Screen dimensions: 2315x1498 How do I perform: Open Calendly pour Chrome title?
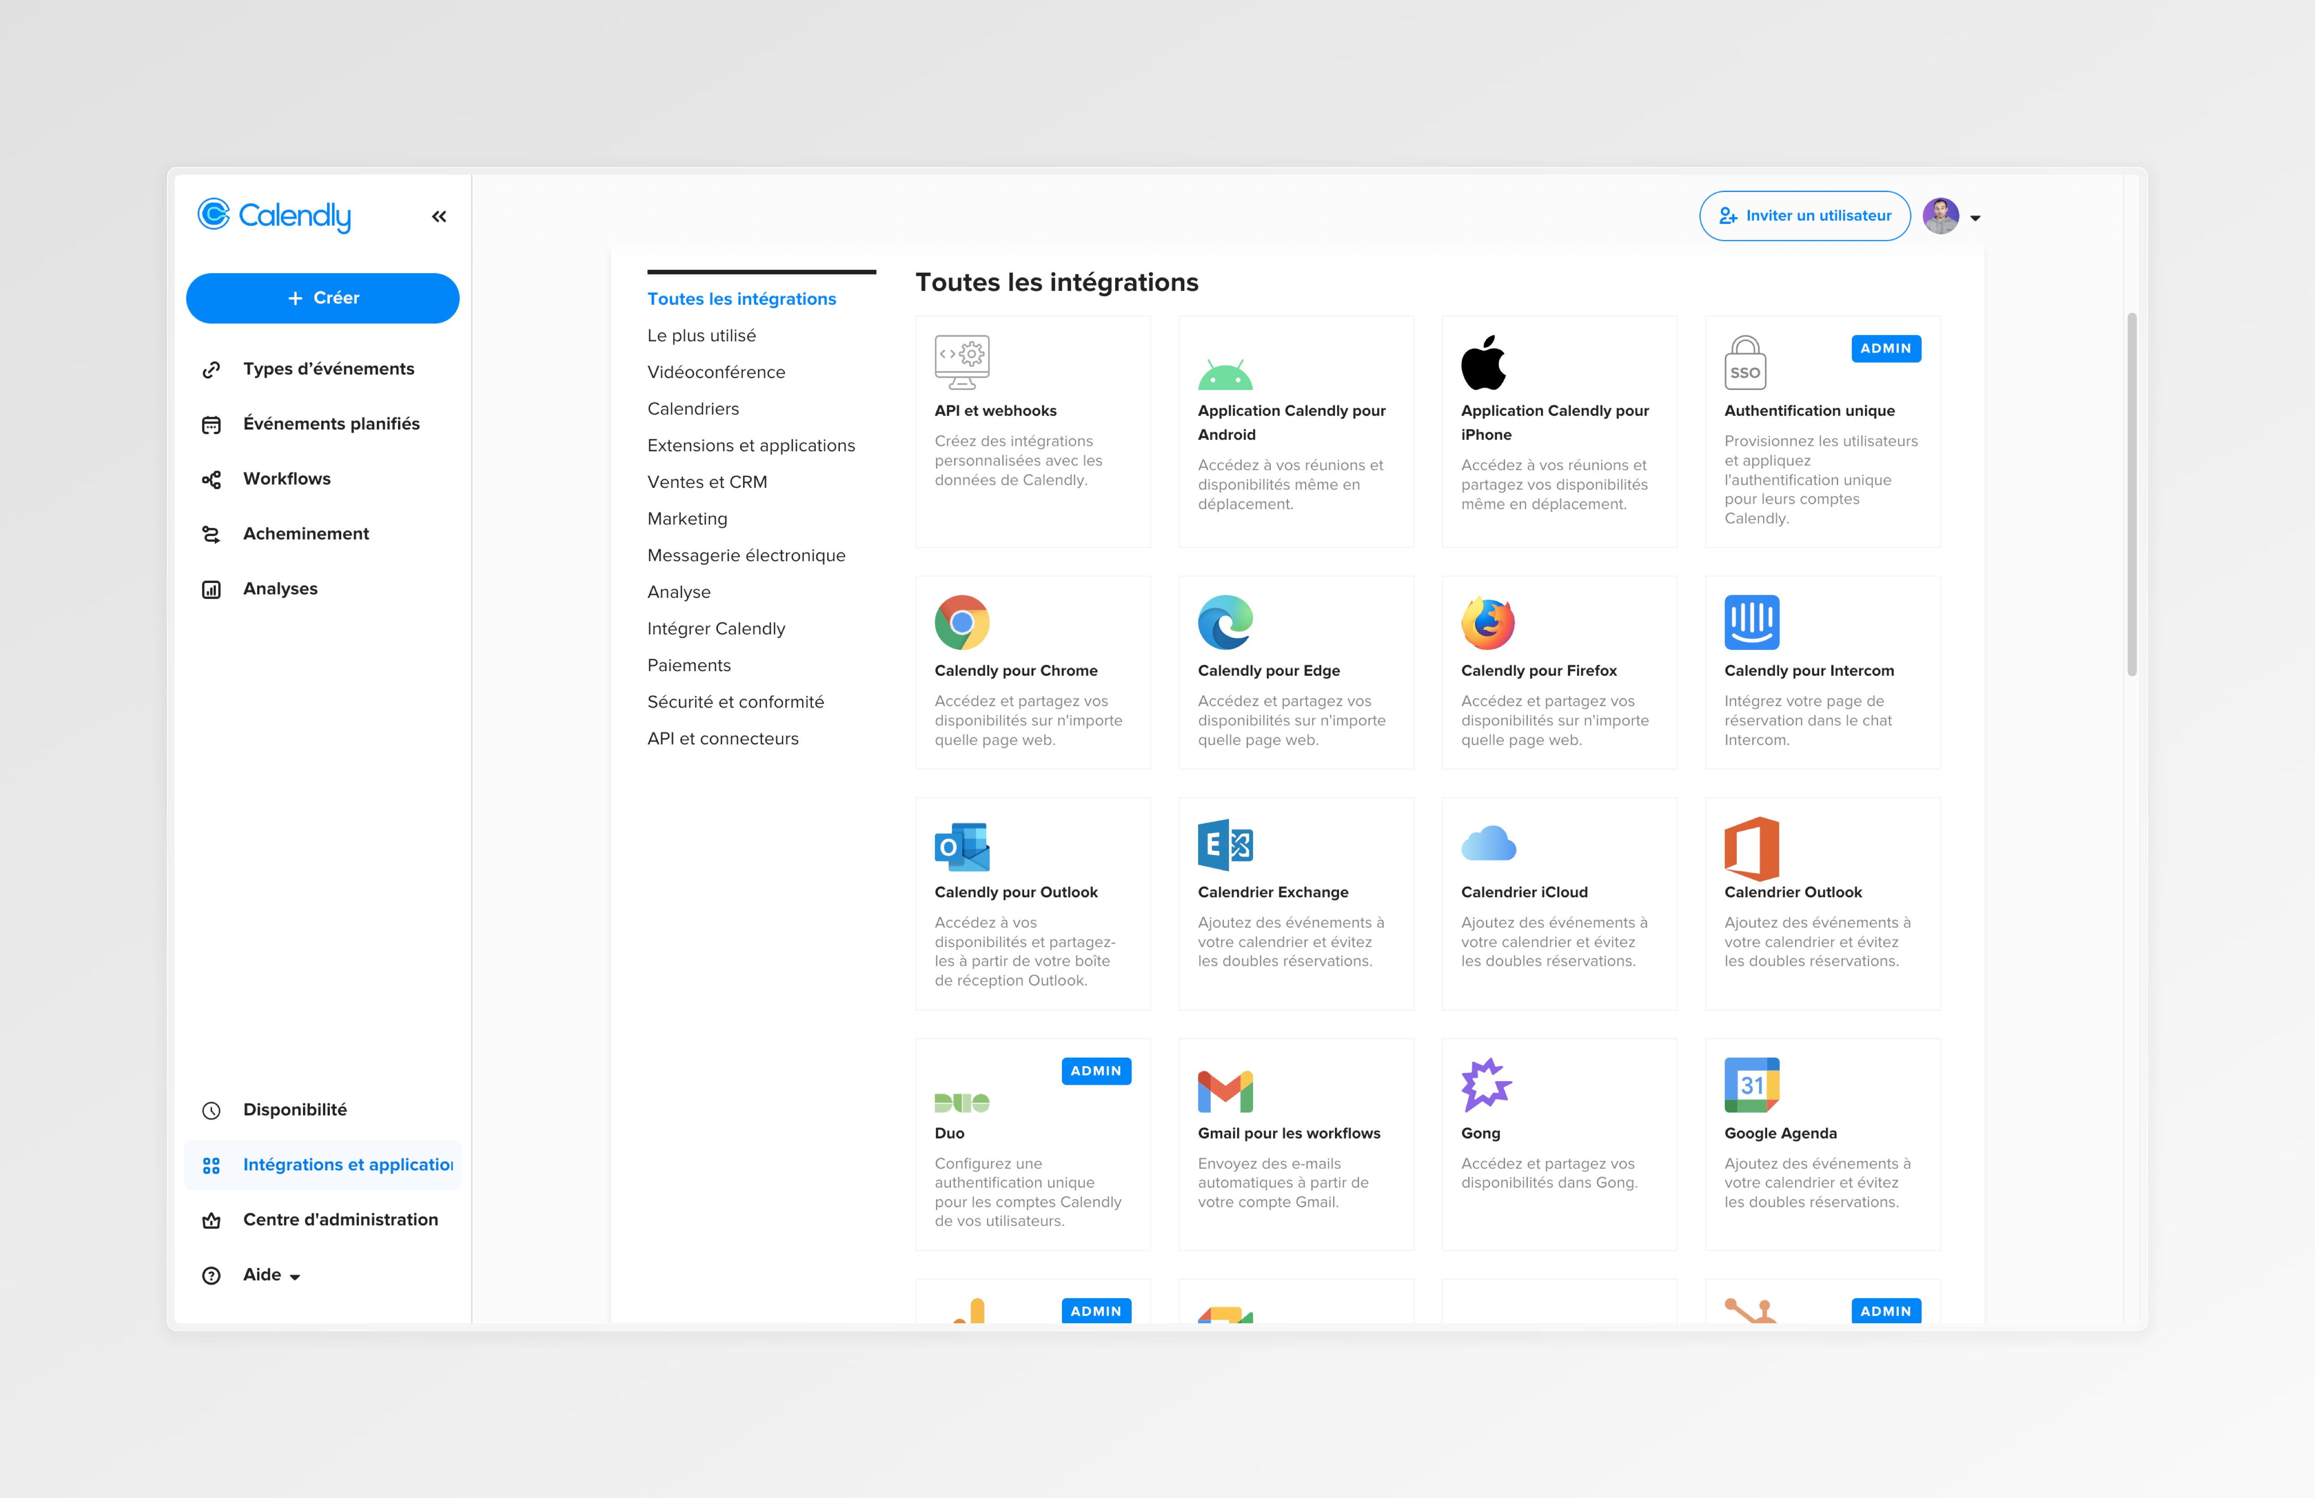[x=1016, y=671]
